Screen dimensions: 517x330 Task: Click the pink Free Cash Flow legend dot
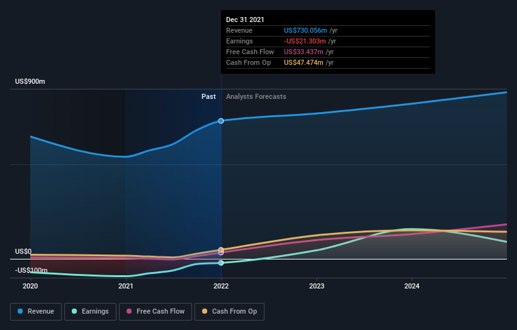(x=129, y=311)
